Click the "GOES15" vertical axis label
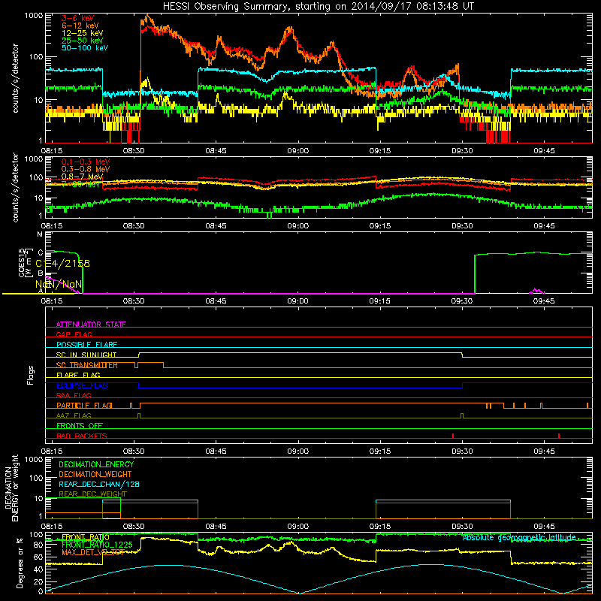 pos(22,262)
